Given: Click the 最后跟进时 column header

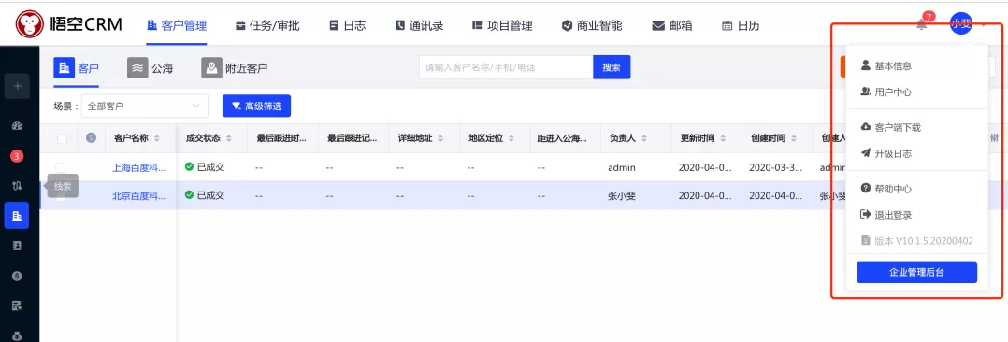Looking at the screenshot, I should [281, 138].
